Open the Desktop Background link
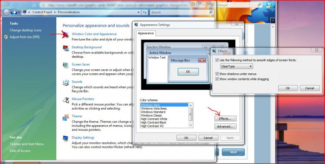325x164 pixels. point(87,47)
